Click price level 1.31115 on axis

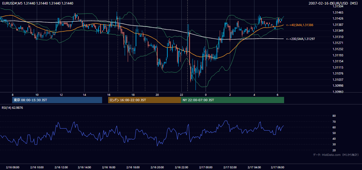pos(337,67)
